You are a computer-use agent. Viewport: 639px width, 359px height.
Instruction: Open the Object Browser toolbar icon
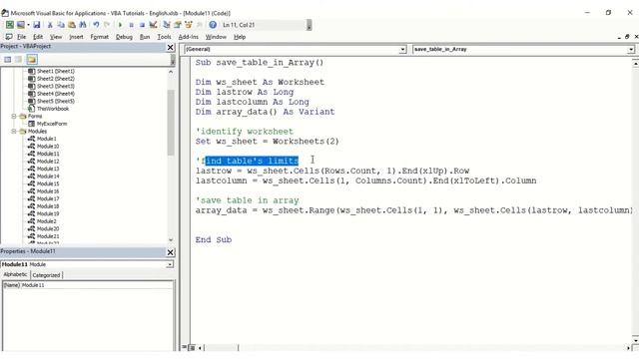pos(189,25)
